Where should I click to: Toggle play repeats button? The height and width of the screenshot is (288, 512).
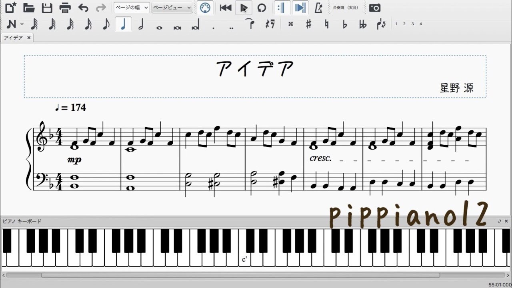point(282,8)
